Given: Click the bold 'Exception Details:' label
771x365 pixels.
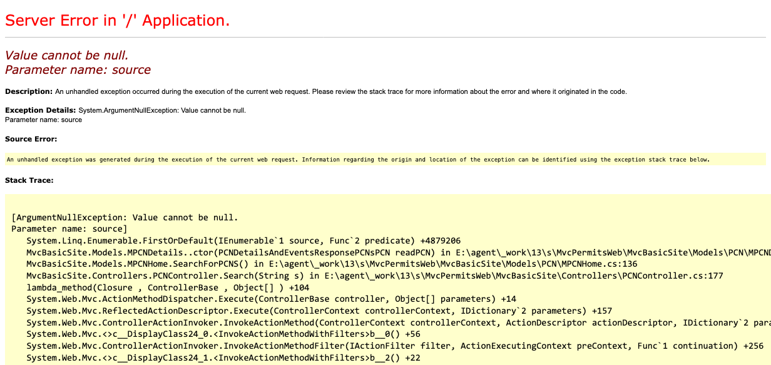Looking at the screenshot, I should click(40, 110).
